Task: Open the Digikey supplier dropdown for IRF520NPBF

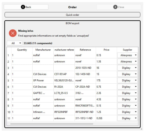Action: click(x=127, y=112)
